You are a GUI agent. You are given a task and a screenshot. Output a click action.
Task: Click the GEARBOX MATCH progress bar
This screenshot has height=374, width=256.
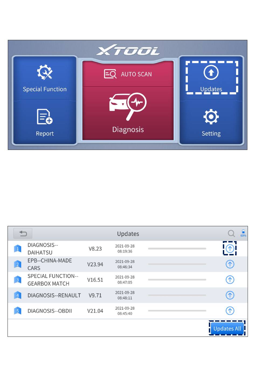coord(177,280)
